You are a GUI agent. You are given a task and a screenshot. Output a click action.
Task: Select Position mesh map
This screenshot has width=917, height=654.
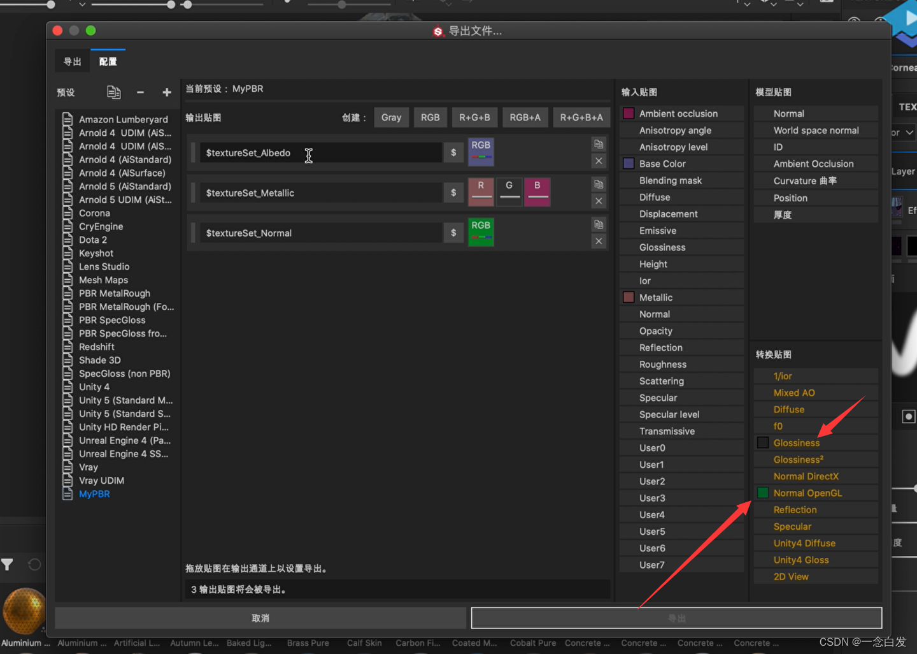[816, 198]
